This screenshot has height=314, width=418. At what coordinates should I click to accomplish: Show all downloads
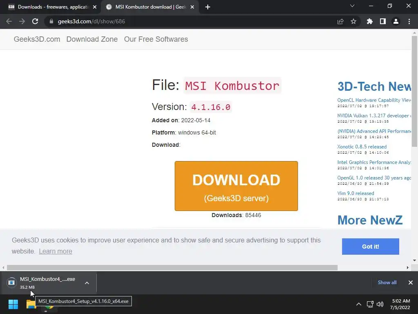[387, 283]
